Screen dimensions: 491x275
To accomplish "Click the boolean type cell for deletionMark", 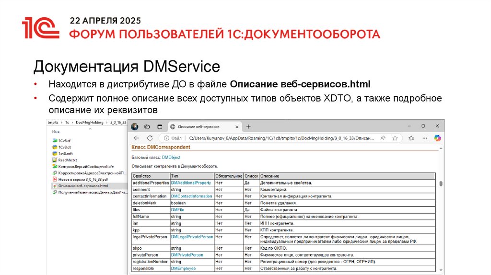I will [x=192, y=203].
